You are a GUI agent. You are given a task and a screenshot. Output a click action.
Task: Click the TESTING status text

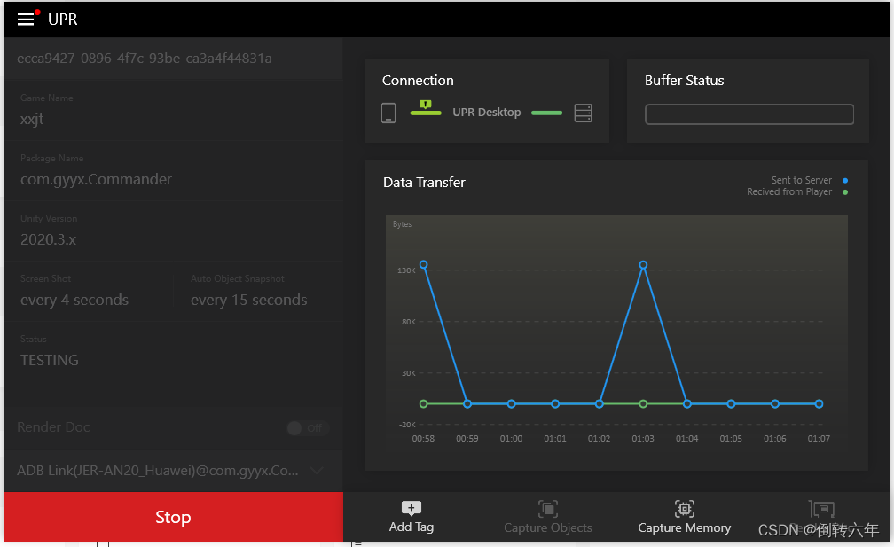click(50, 360)
